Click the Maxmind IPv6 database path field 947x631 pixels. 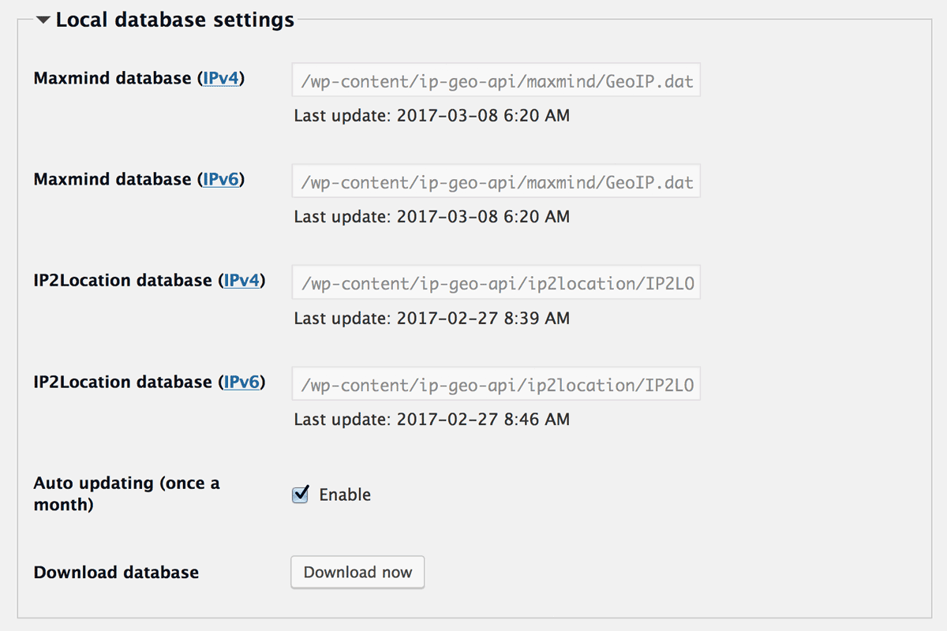(x=496, y=181)
